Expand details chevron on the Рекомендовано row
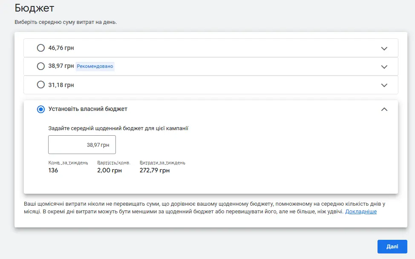Viewport: 415px width, 259px height. [x=384, y=67]
